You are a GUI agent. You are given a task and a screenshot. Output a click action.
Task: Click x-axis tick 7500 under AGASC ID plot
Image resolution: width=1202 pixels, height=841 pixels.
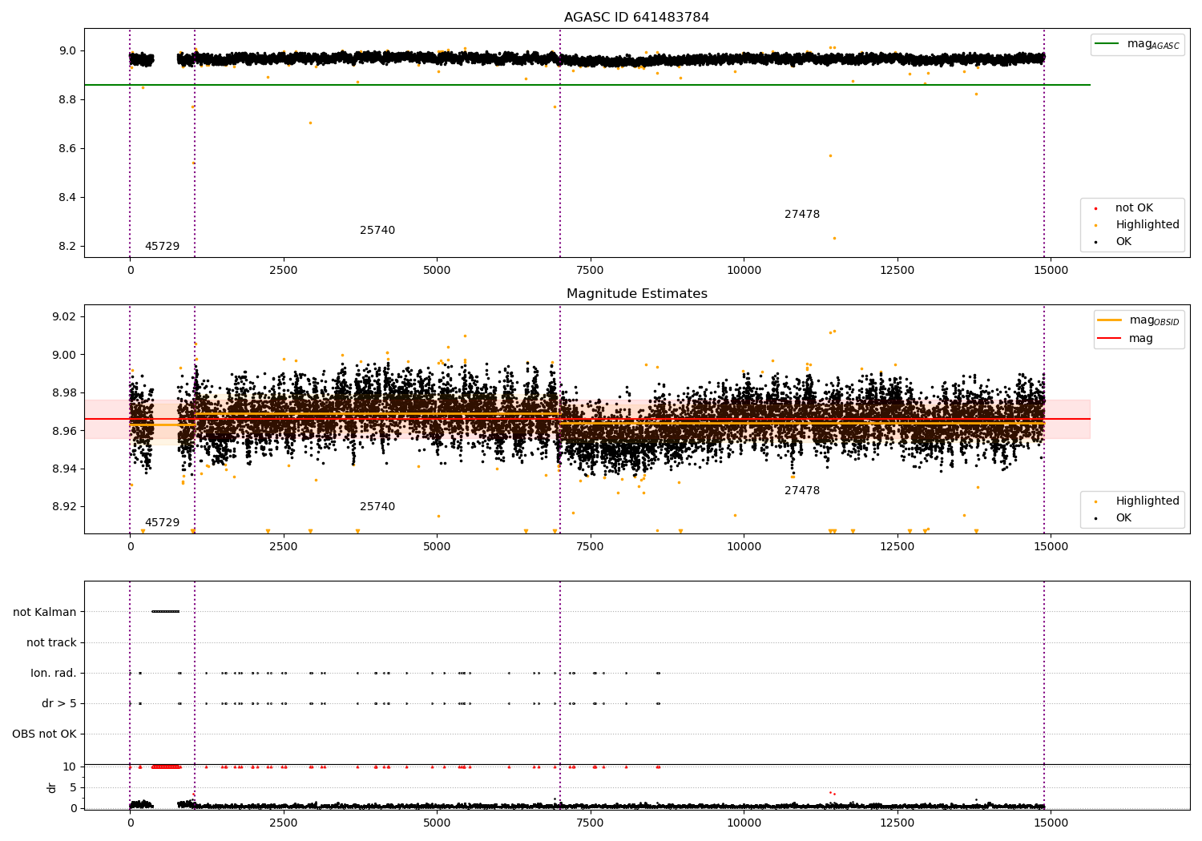[x=591, y=271]
